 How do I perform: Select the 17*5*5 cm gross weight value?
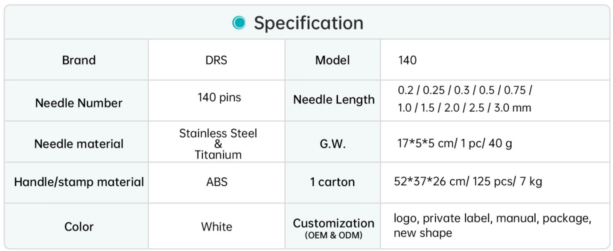pos(454,144)
